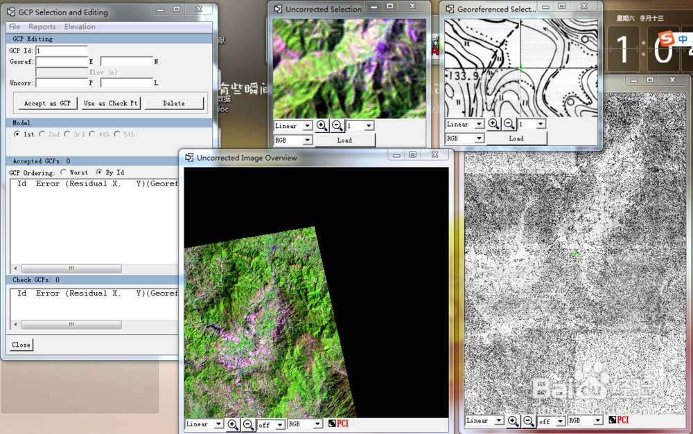Select 2nd order model

[x=42, y=134]
